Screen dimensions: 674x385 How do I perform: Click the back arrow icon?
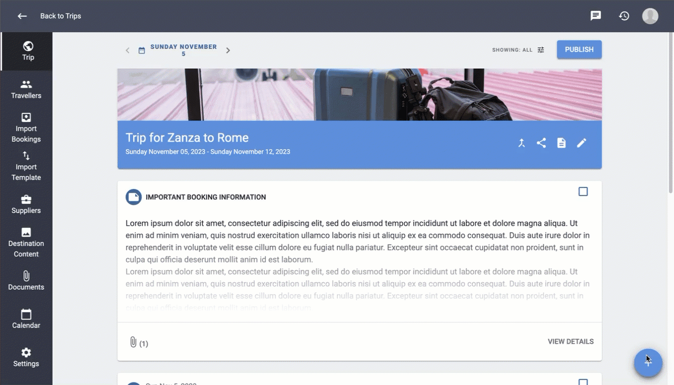(22, 16)
